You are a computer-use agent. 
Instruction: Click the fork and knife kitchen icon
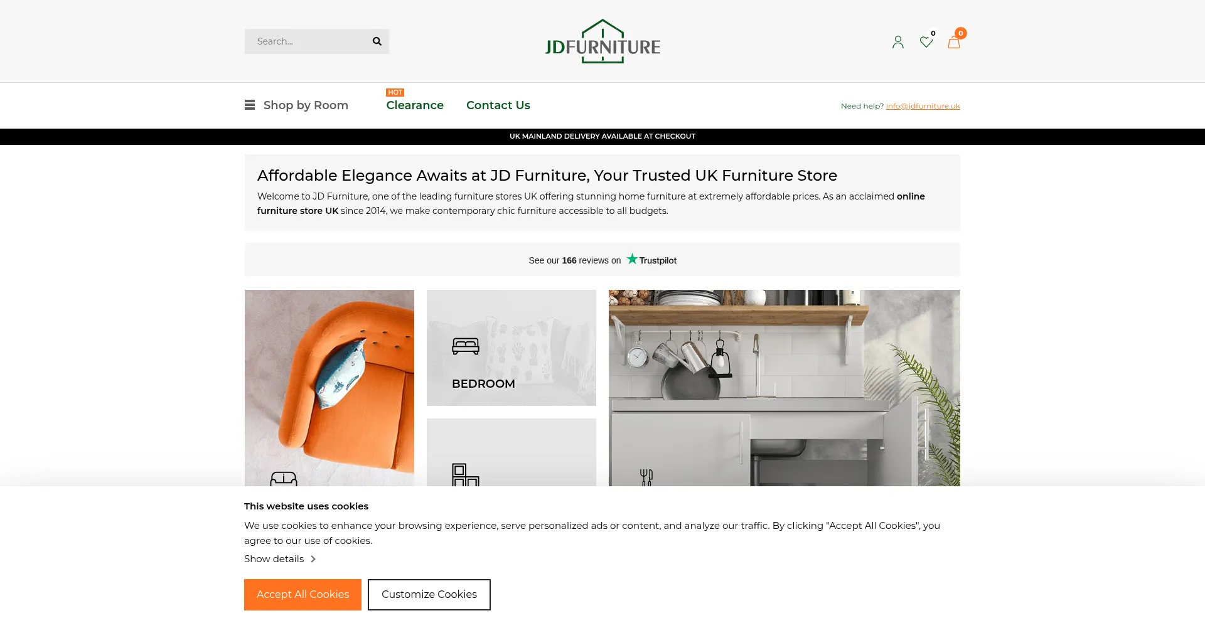(x=646, y=477)
